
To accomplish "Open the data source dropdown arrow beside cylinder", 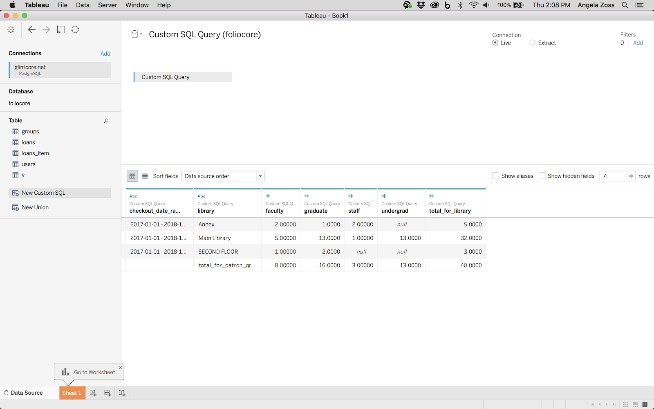I will point(141,34).
